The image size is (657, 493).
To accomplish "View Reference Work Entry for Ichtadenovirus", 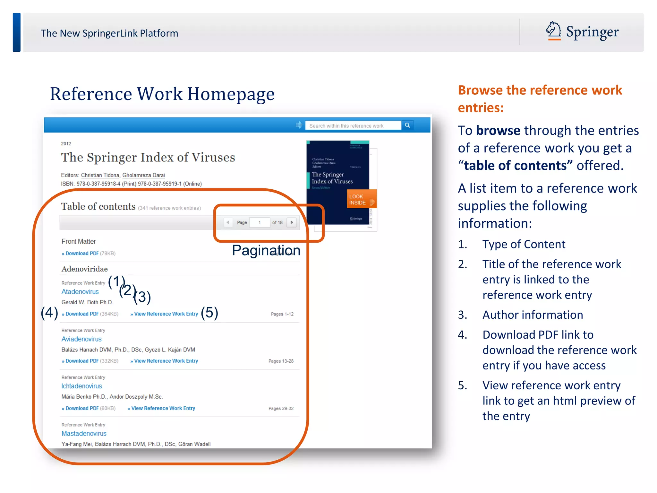I will (163, 408).
